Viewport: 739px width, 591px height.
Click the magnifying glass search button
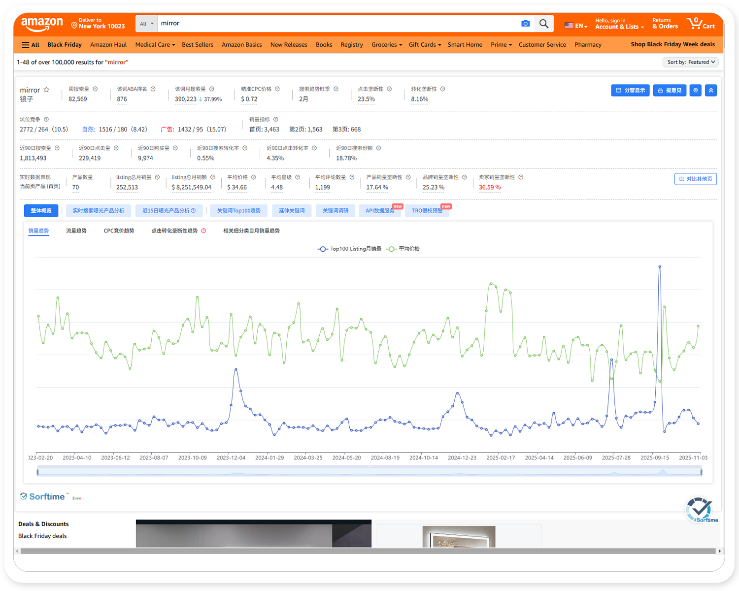pyautogui.click(x=543, y=24)
